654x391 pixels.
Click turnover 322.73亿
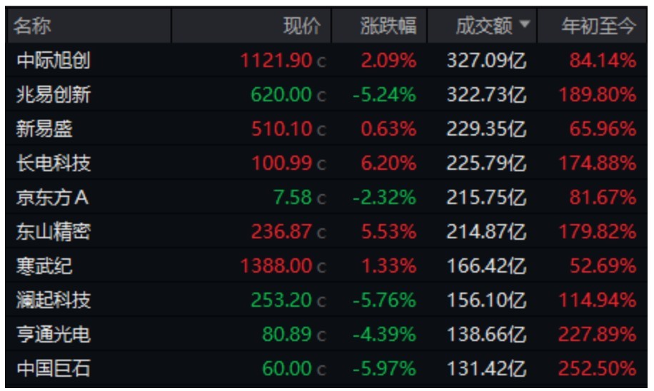pyautogui.click(x=486, y=95)
